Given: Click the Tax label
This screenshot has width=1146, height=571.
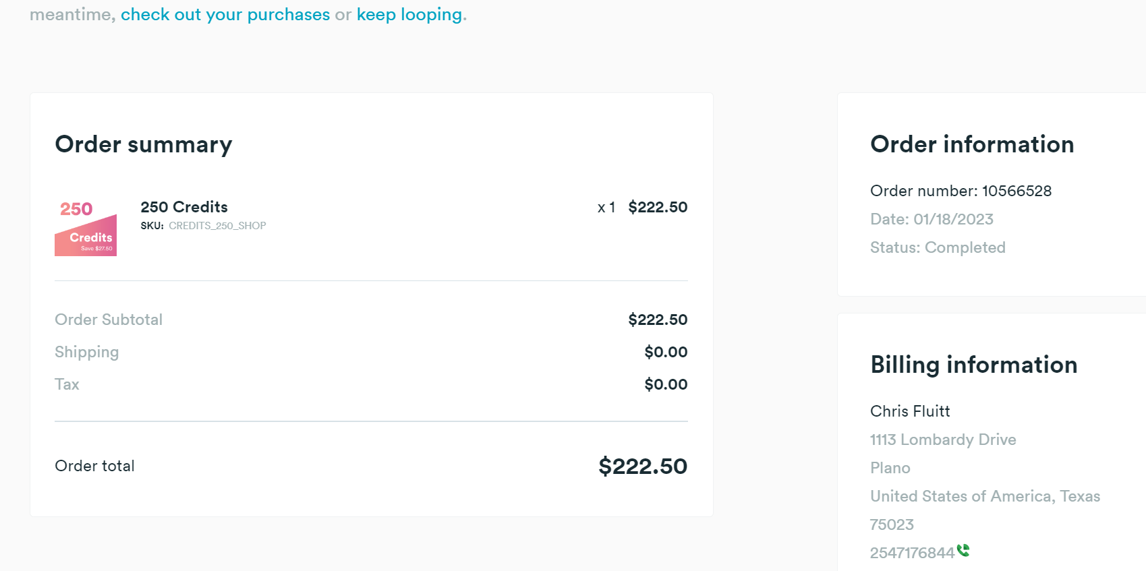Looking at the screenshot, I should pos(67,384).
